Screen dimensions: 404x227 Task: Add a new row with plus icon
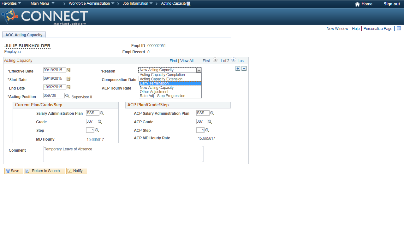coord(238,69)
